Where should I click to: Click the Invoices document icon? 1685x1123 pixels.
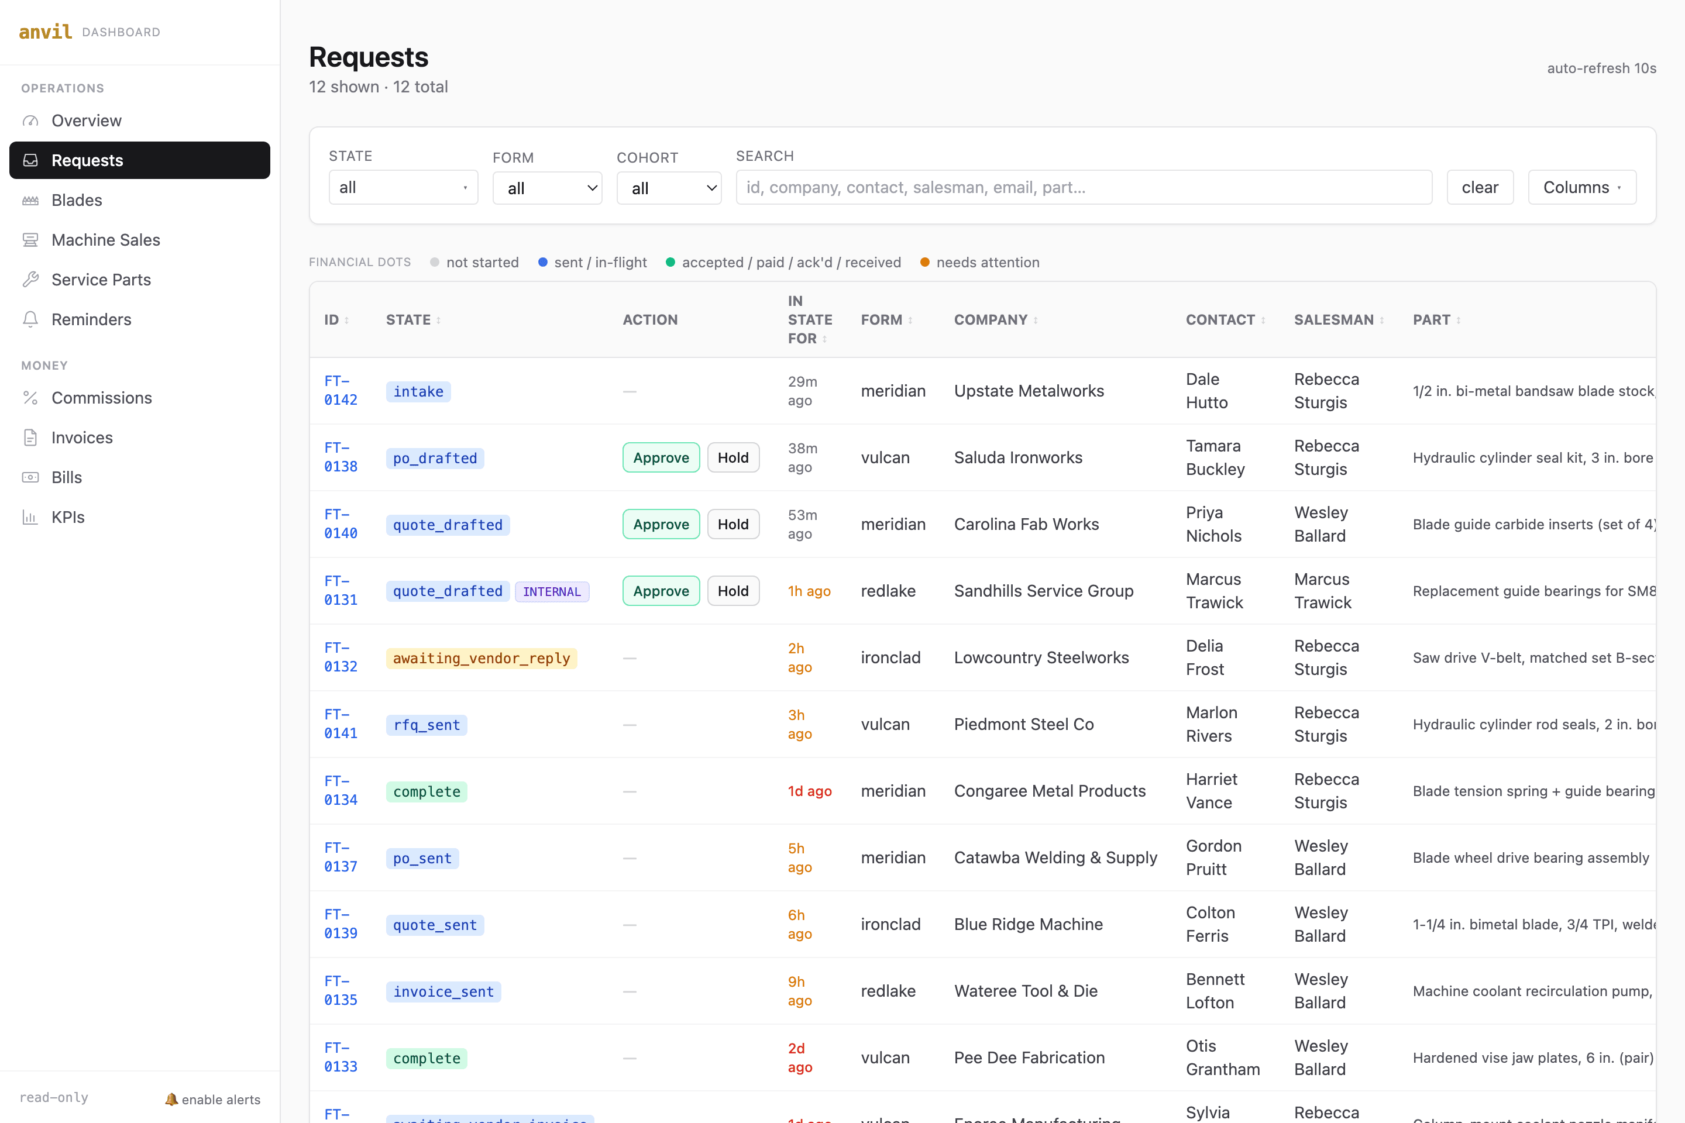pos(30,438)
